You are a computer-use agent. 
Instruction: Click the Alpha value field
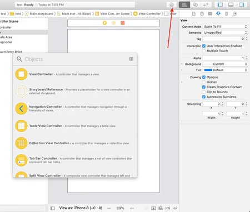pos(223,58)
